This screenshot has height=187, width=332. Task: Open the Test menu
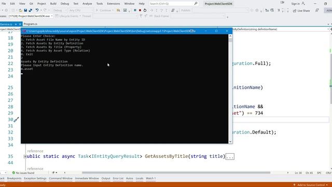(x=76, y=4)
